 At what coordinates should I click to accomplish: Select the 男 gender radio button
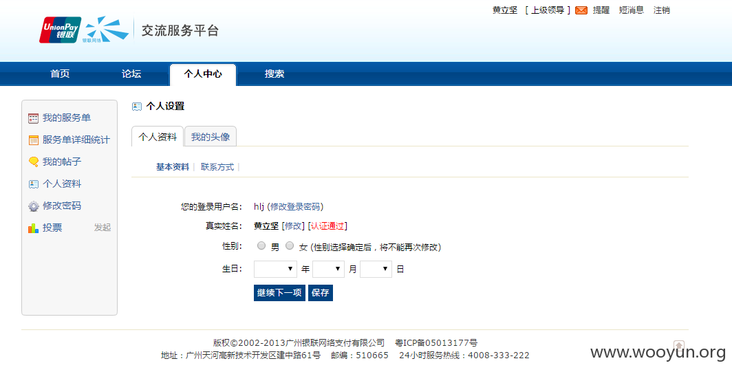click(261, 245)
